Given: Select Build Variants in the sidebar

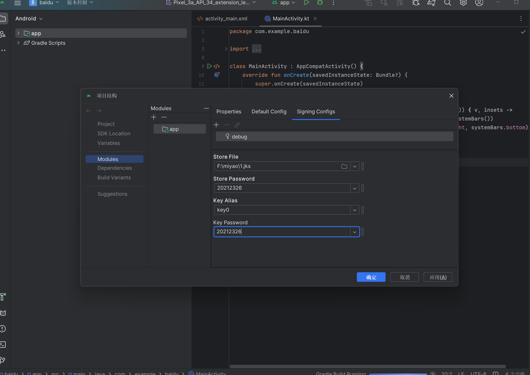Looking at the screenshot, I should 114,177.
